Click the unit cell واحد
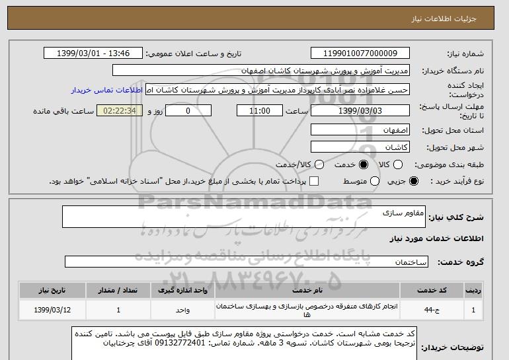Image resolution: width=509 pixels, height=360 pixels. click(x=182, y=310)
